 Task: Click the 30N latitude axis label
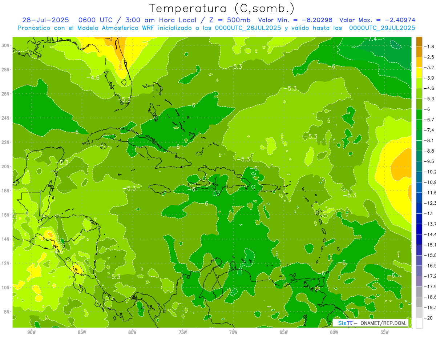[6, 45]
